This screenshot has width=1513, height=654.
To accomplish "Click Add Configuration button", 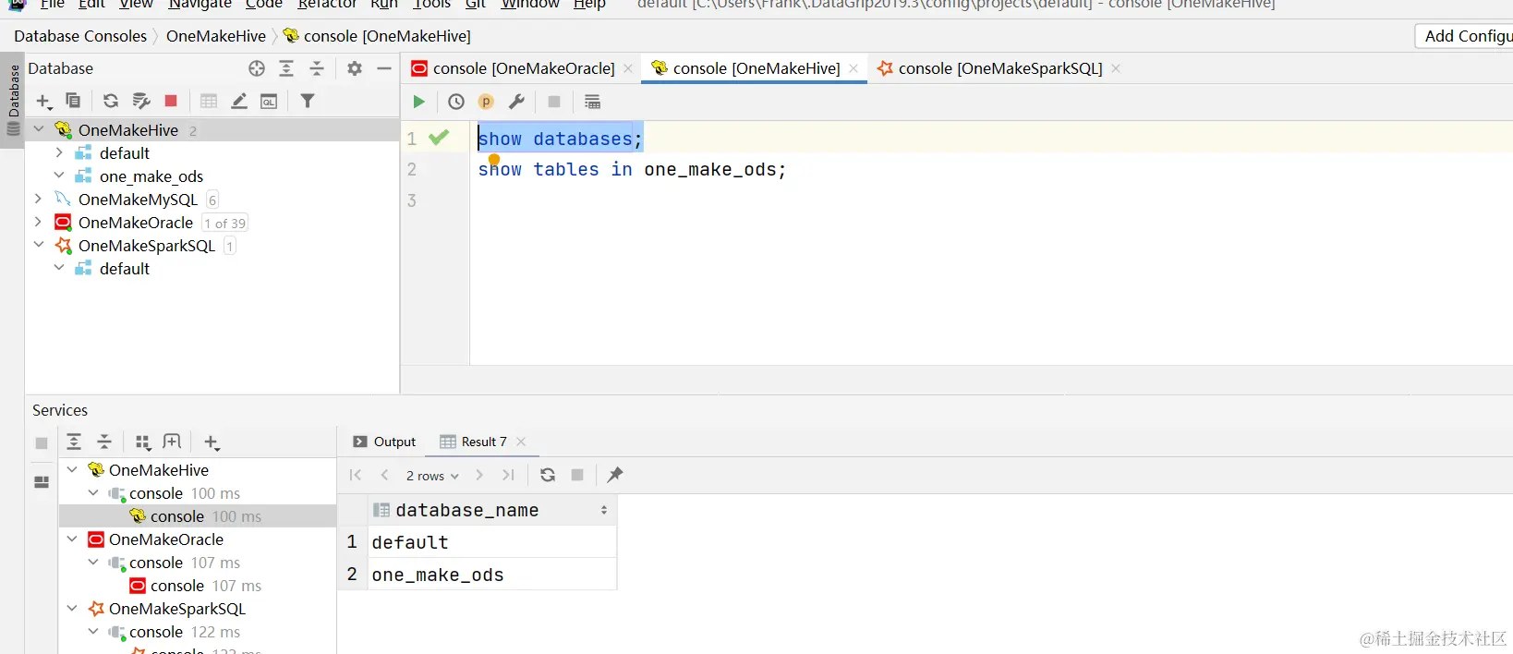I will tap(1465, 36).
